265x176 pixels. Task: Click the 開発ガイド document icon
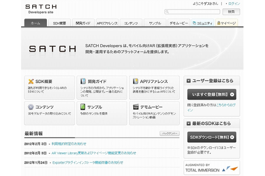point(83,81)
